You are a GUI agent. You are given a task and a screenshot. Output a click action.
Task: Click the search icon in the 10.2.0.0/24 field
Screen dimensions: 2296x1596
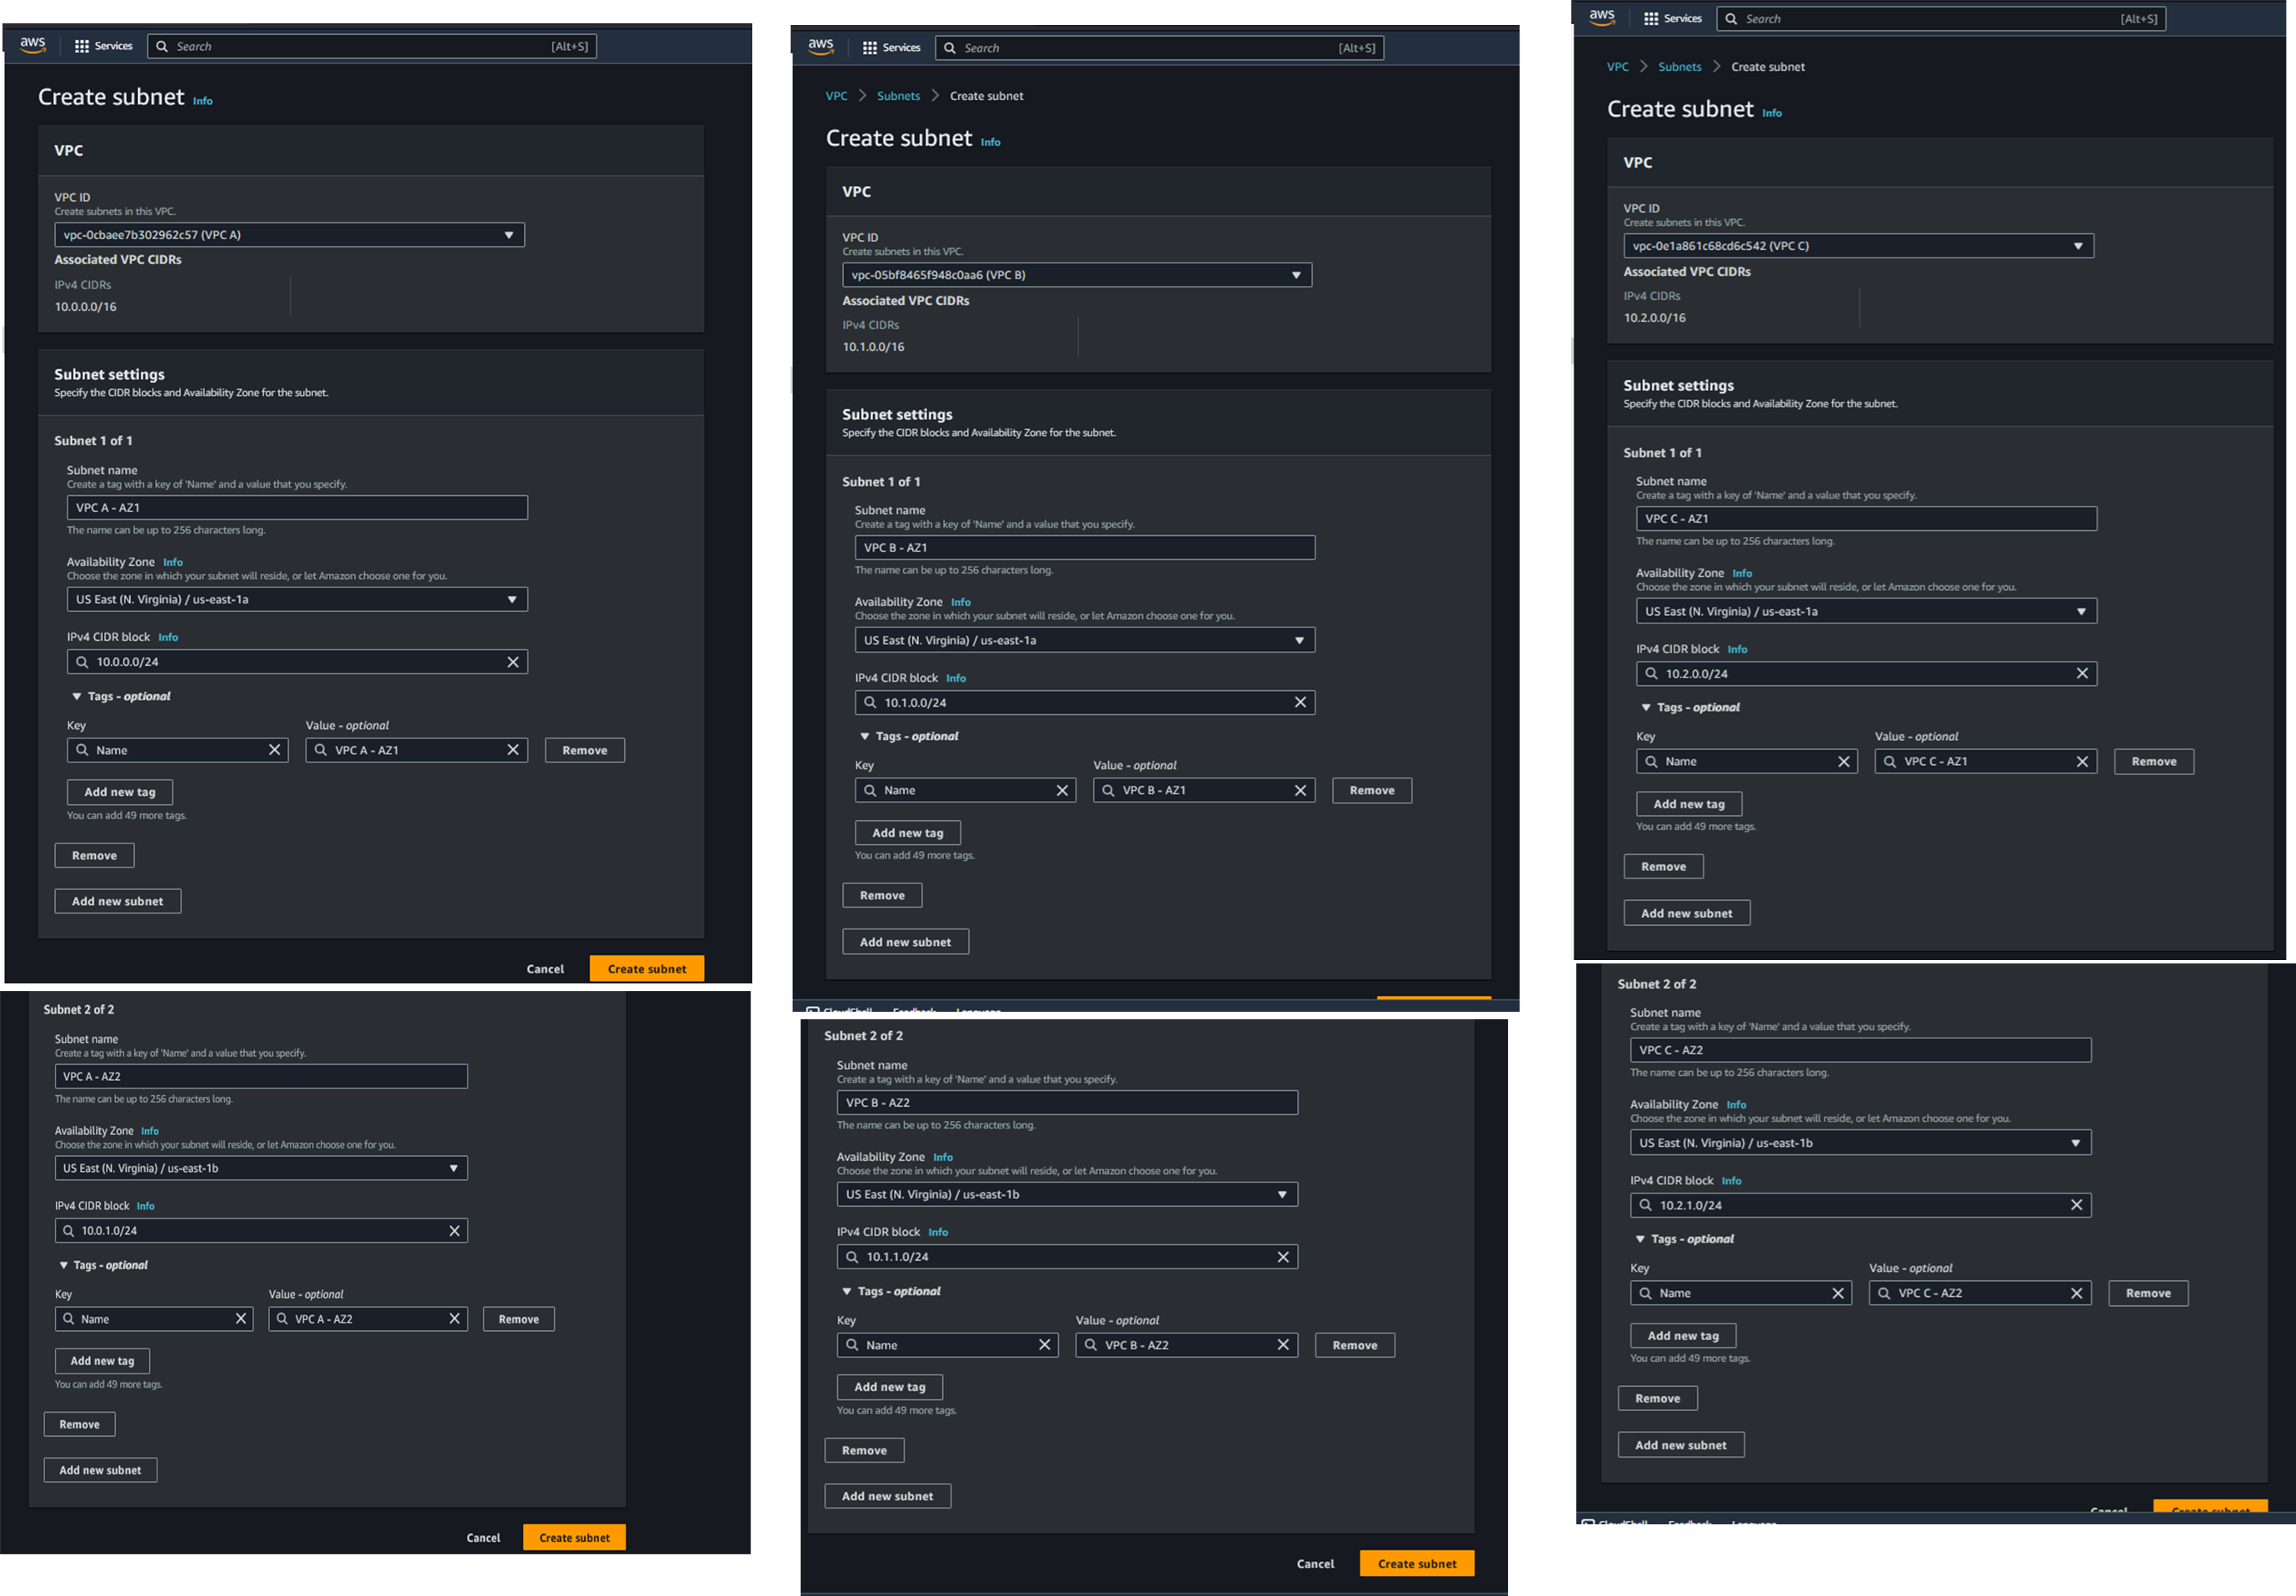click(1651, 674)
